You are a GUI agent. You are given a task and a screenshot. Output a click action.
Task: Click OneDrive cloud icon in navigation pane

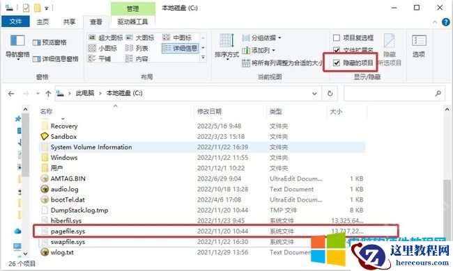(x=17, y=231)
